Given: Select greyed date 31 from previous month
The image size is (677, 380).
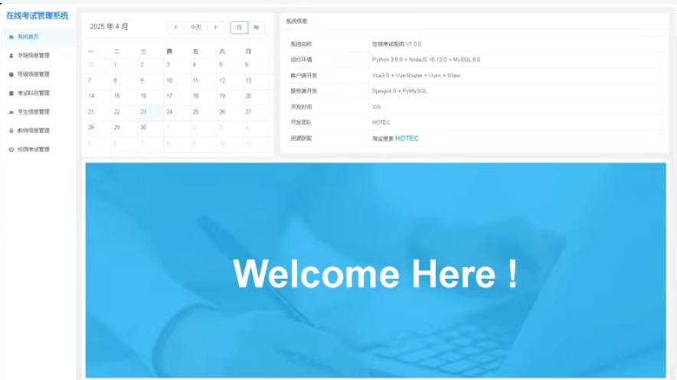Looking at the screenshot, I should point(90,65).
